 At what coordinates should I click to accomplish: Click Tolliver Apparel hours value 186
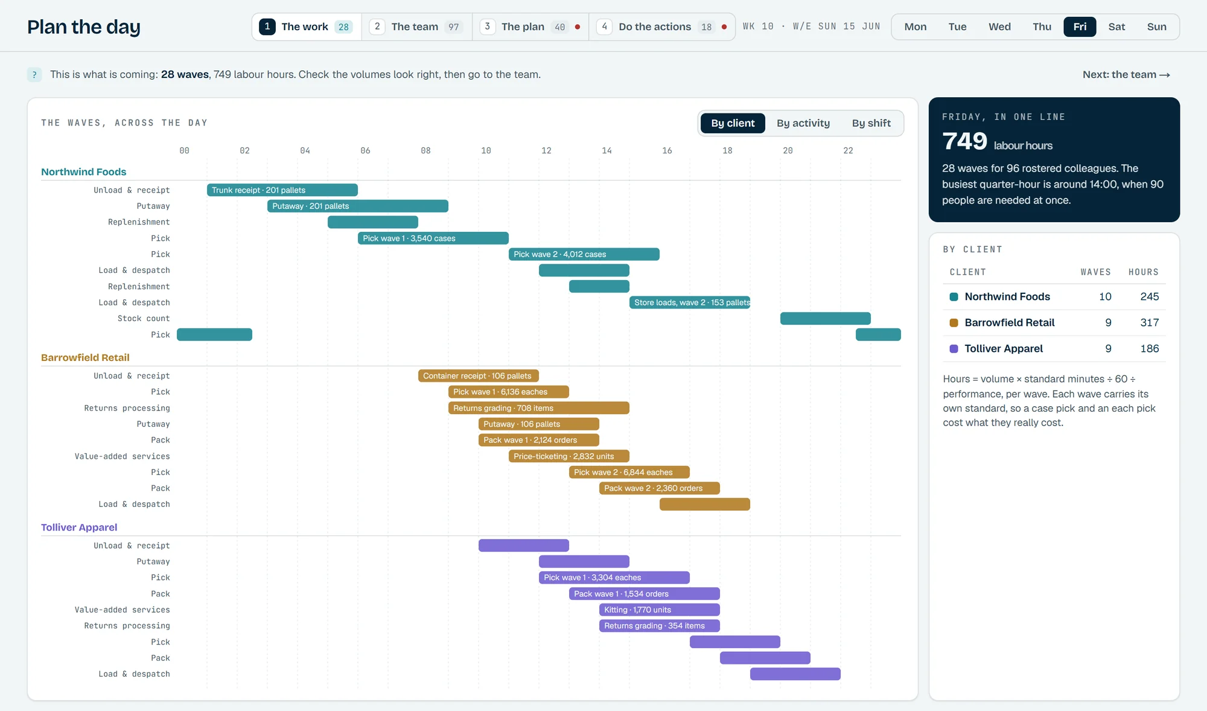(1149, 349)
